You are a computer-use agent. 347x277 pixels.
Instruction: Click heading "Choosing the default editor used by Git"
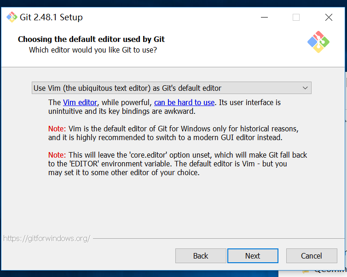[x=91, y=39]
